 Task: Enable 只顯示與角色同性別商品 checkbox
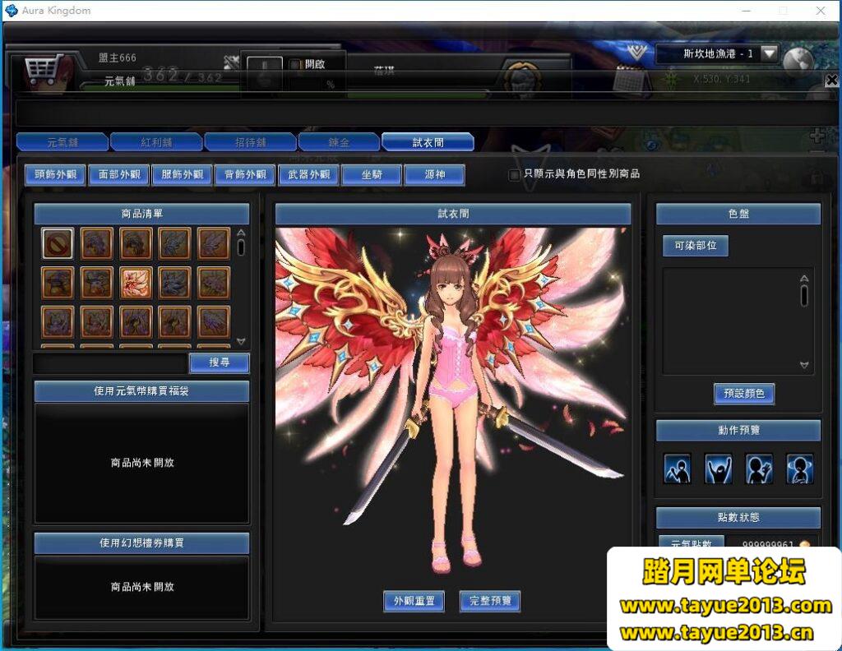[515, 174]
